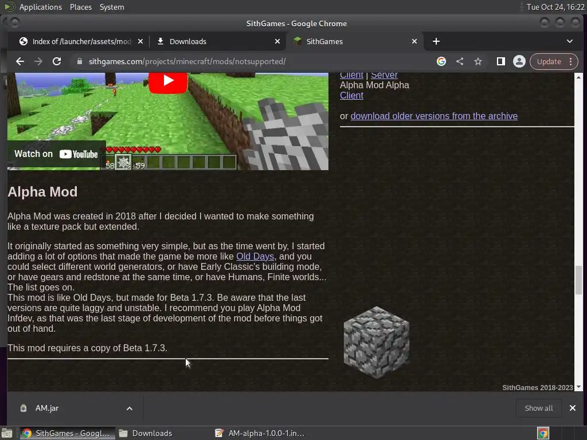Close the Downloads tab

tap(277, 41)
